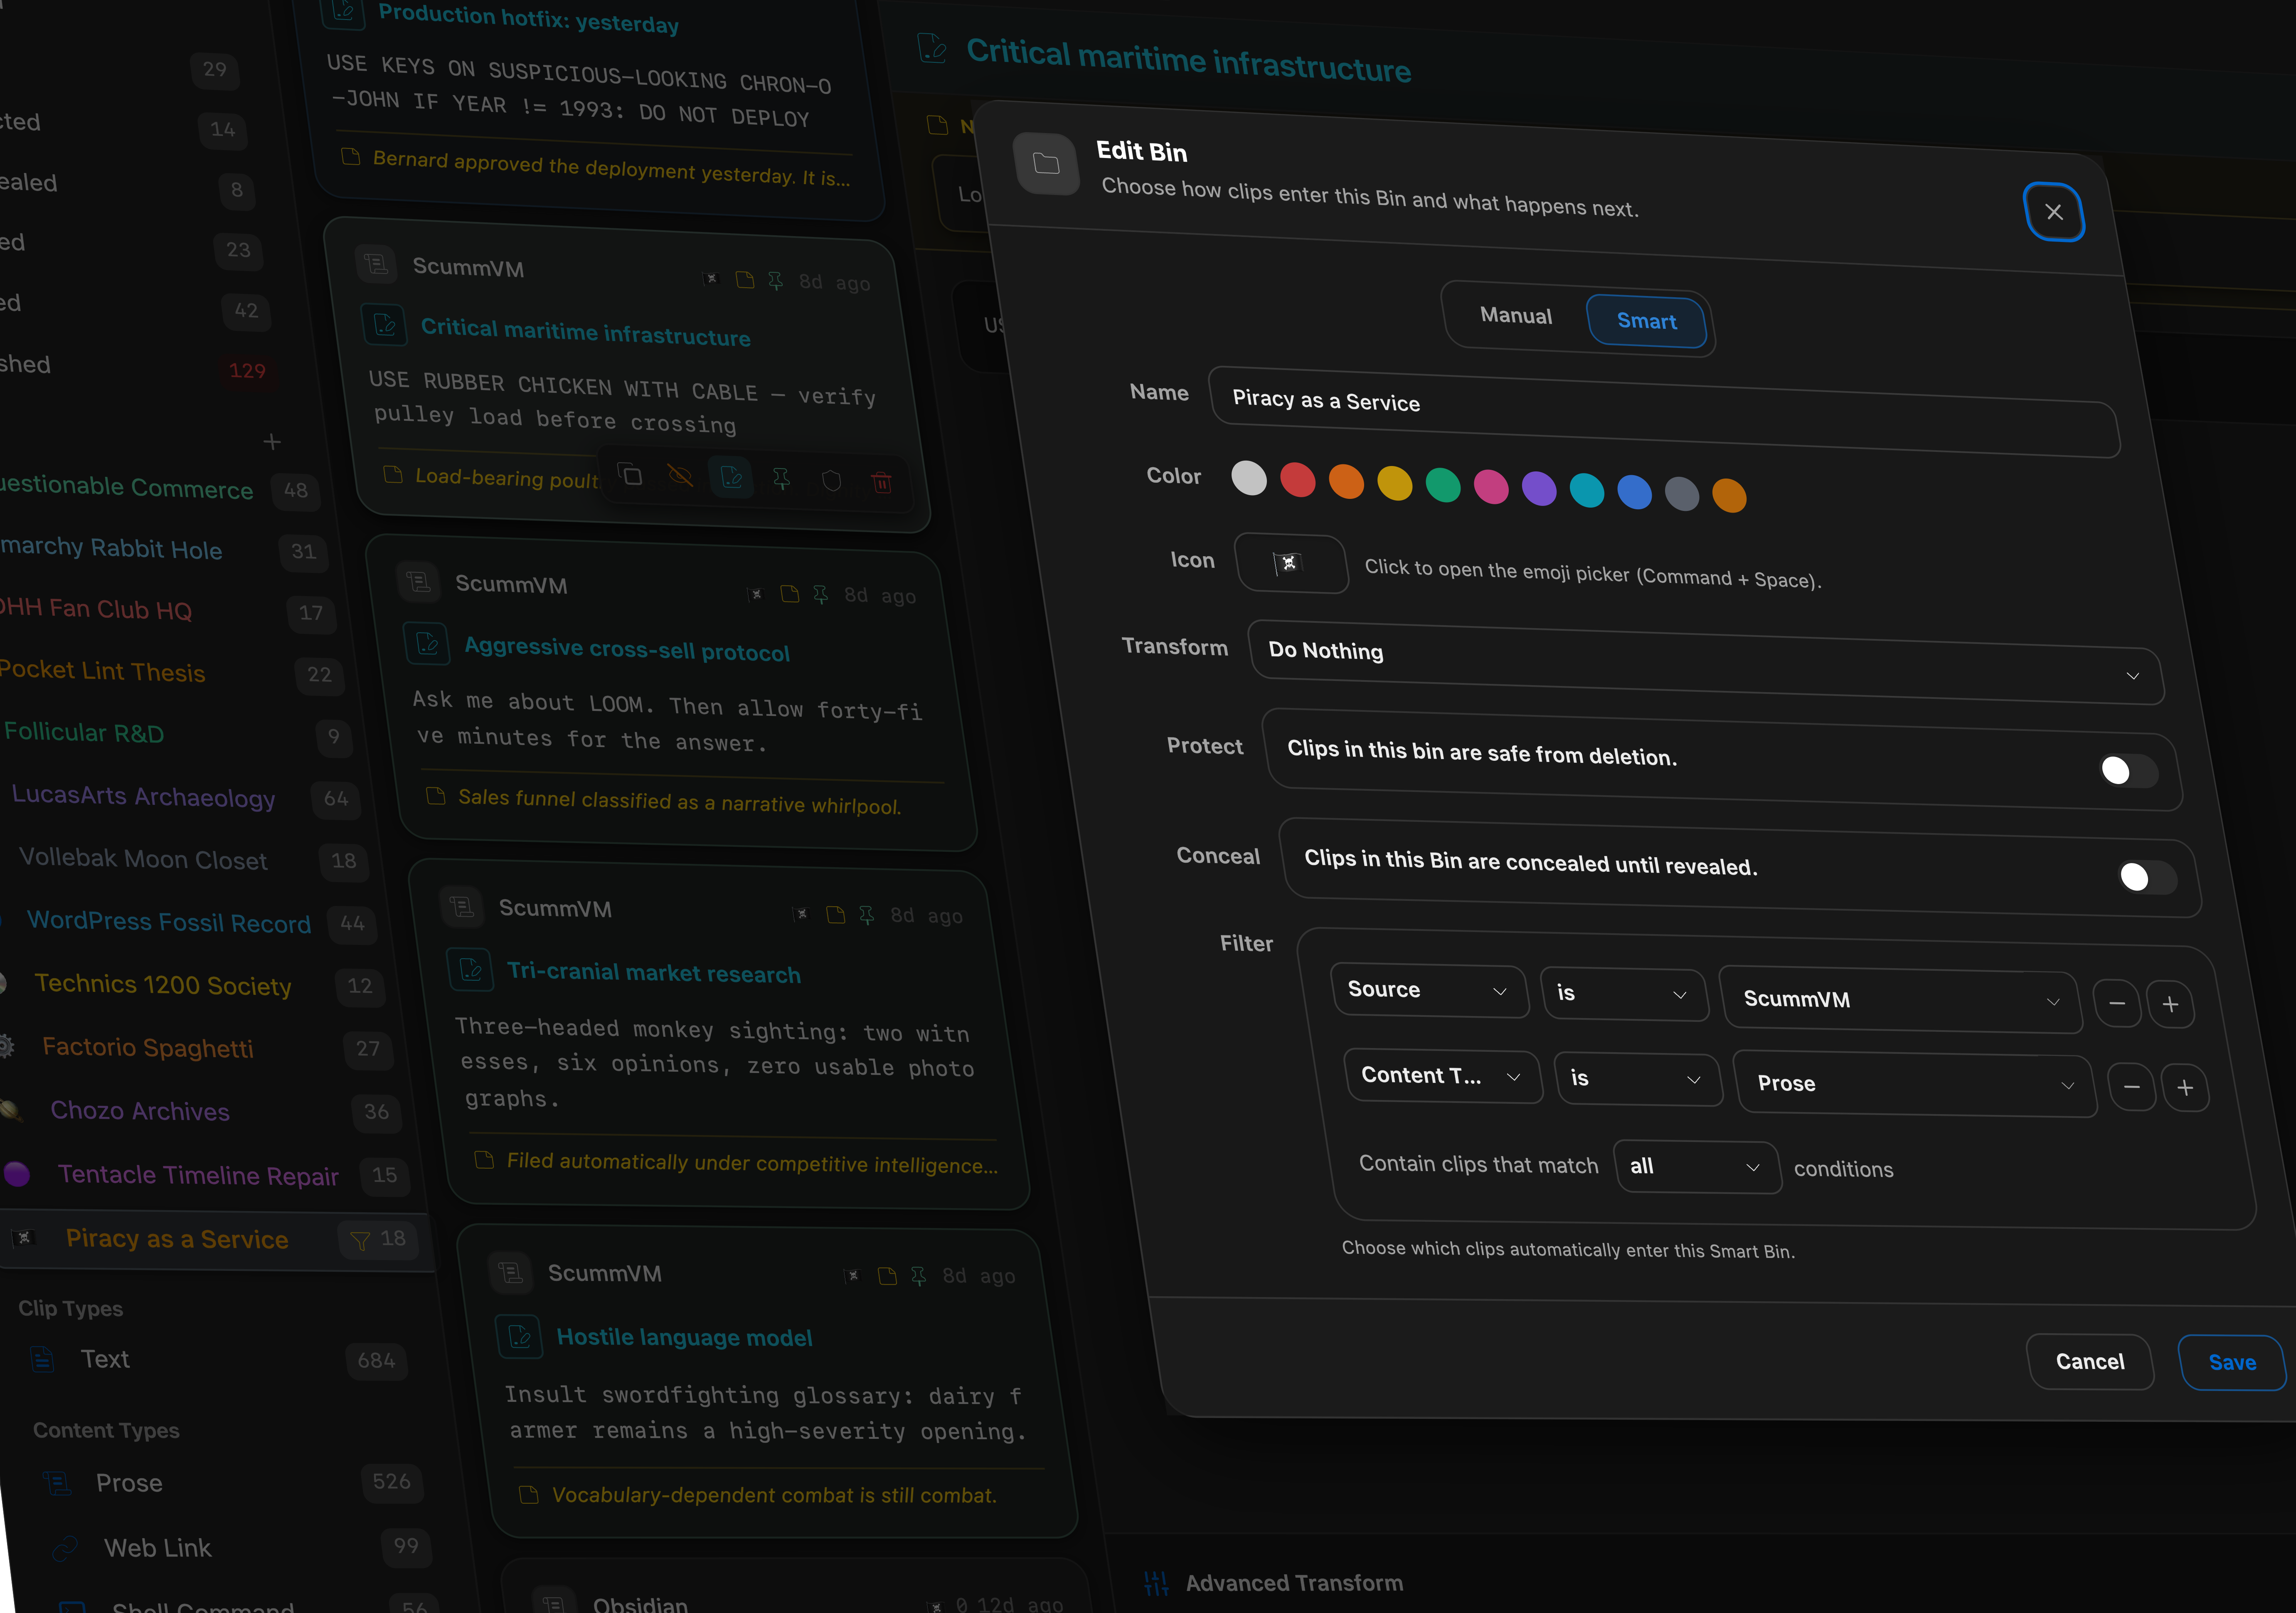Select the pink color swatch
Viewport: 2296px width, 1613px height.
[x=1491, y=487]
